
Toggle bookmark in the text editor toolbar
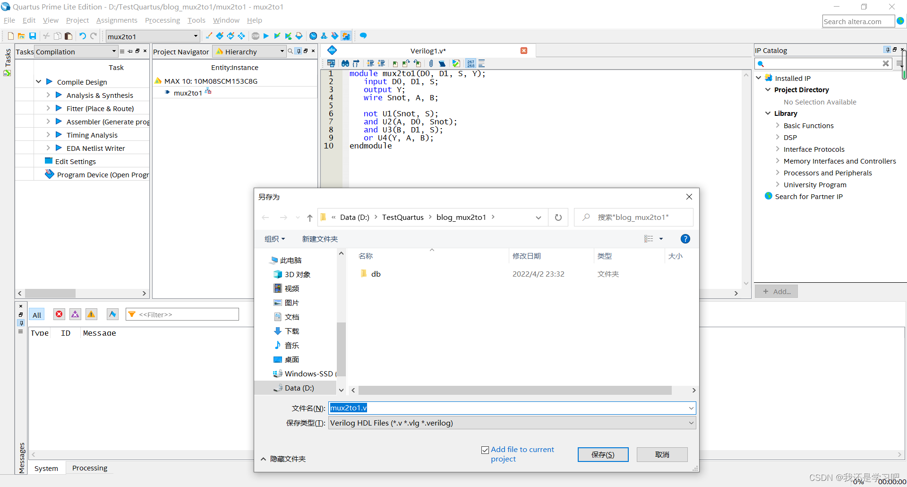pos(395,63)
